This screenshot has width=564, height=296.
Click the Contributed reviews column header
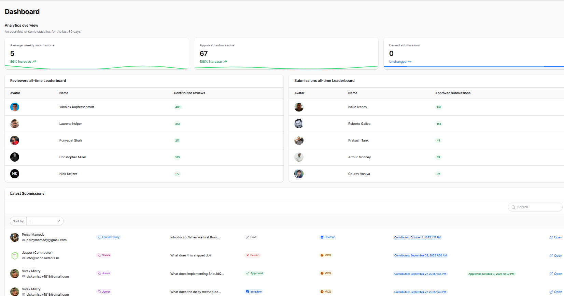[x=189, y=93]
